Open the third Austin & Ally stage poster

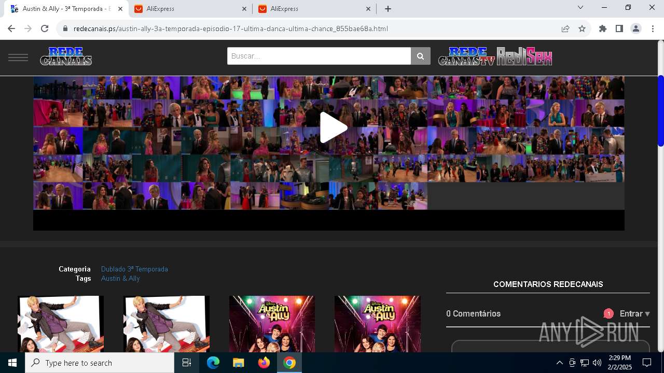(272, 324)
